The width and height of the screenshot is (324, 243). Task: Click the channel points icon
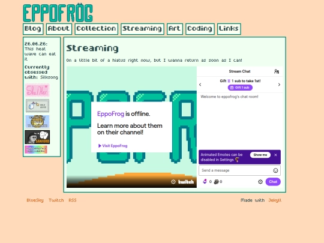point(216,182)
